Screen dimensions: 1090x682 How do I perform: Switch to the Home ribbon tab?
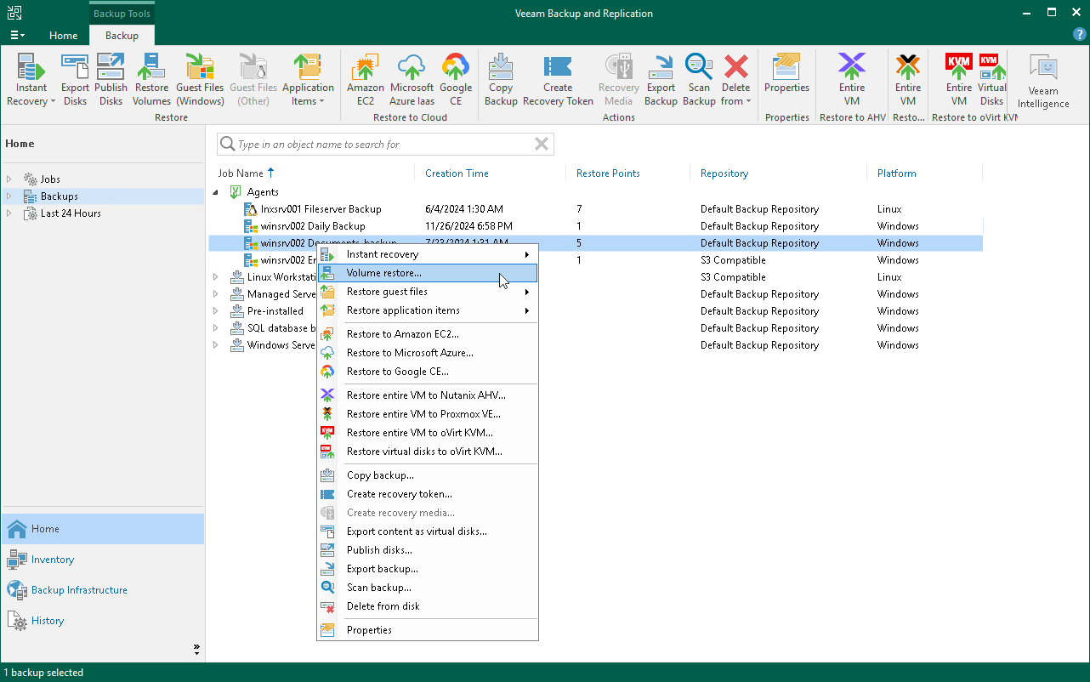coord(63,36)
